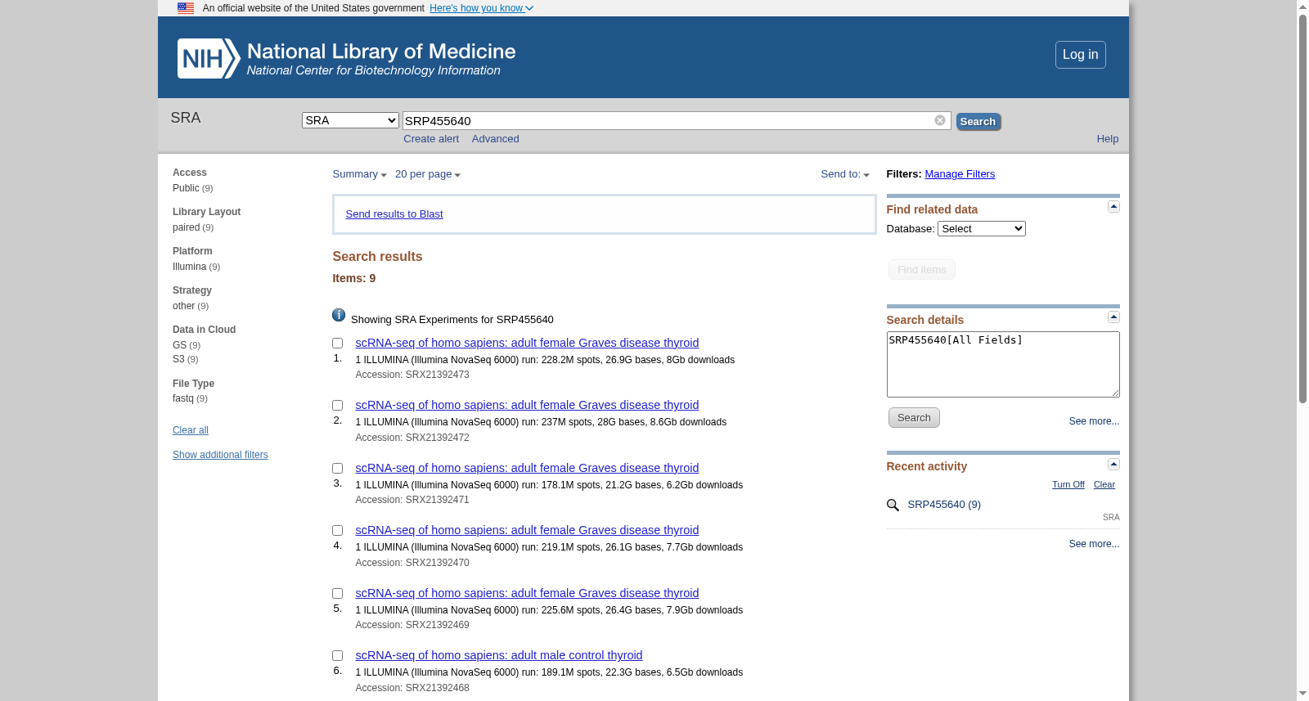Image resolution: width=1309 pixels, height=701 pixels.
Task: Collapse the Recent activity panel
Action: coord(1113,465)
